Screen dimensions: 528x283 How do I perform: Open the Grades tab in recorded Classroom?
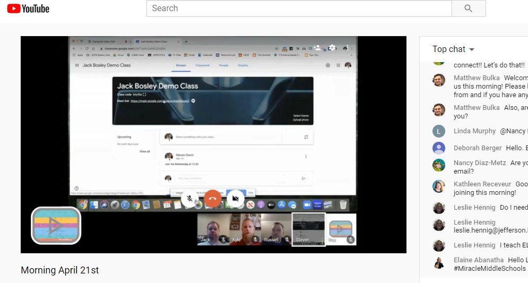[243, 65]
